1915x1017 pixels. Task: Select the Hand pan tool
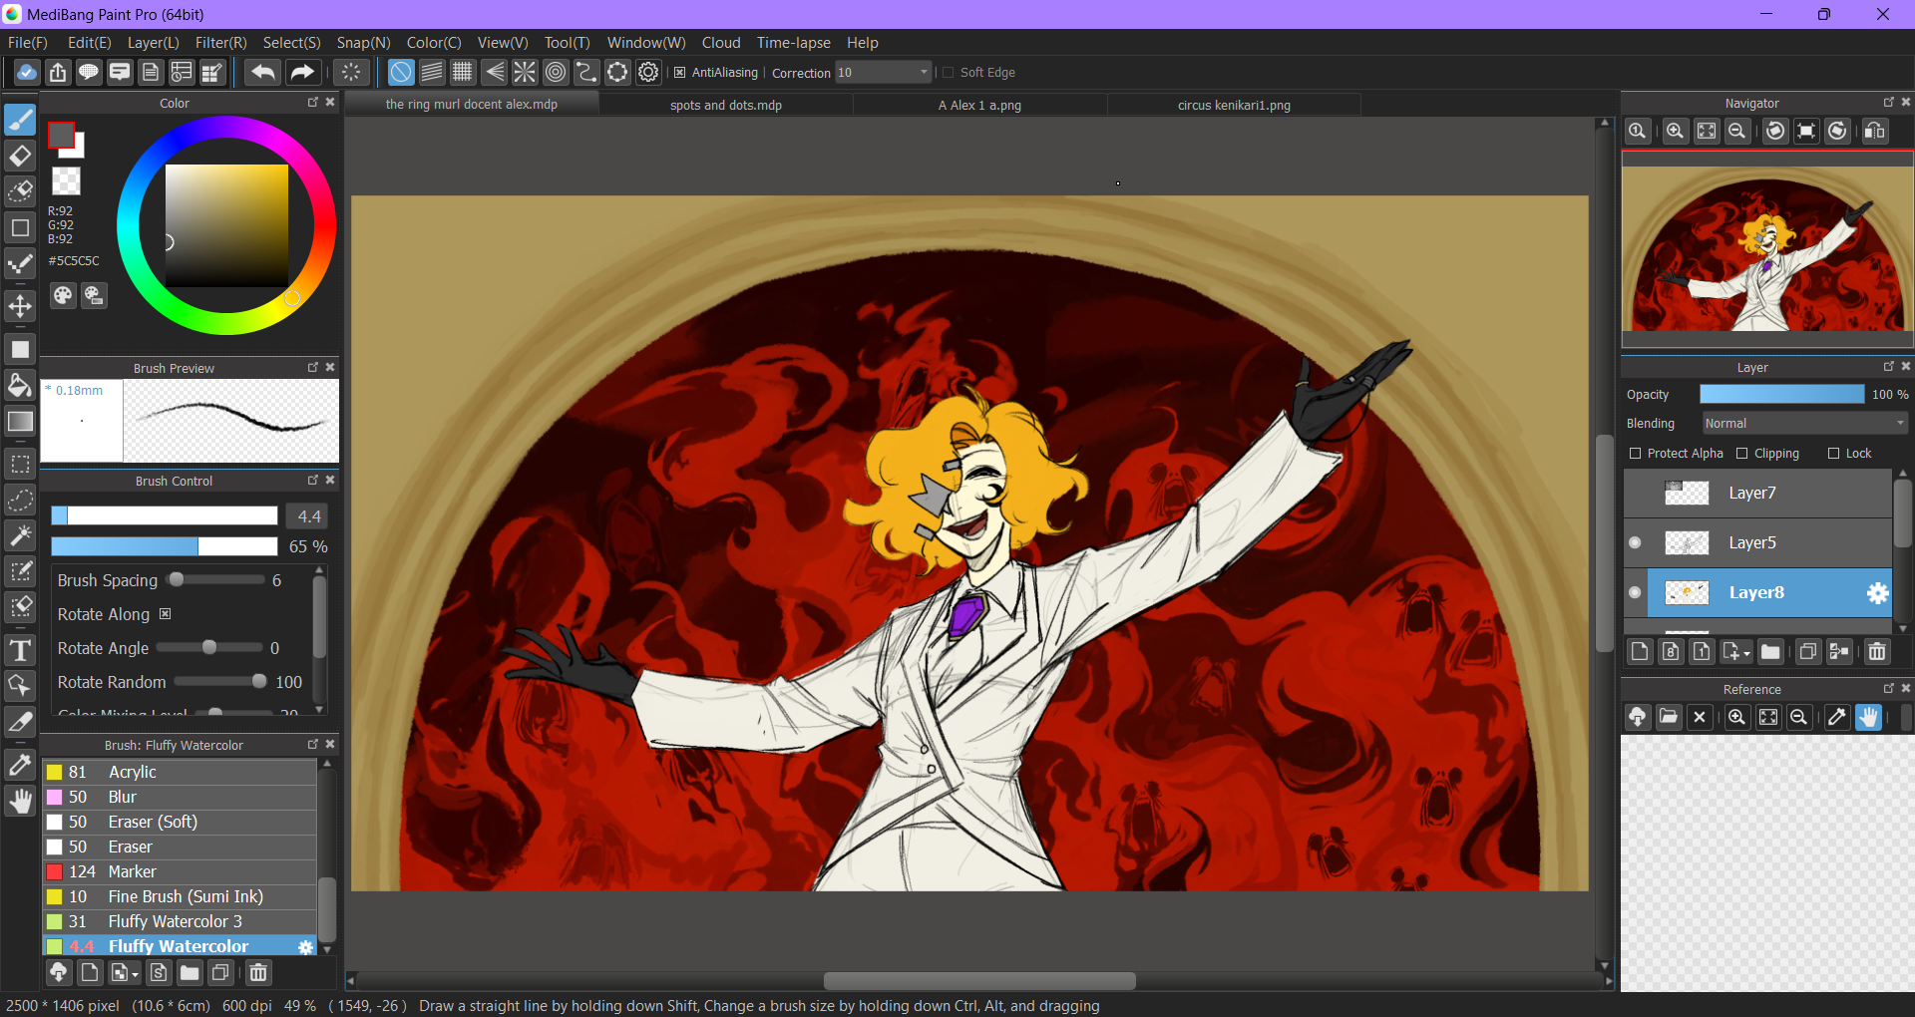point(20,801)
